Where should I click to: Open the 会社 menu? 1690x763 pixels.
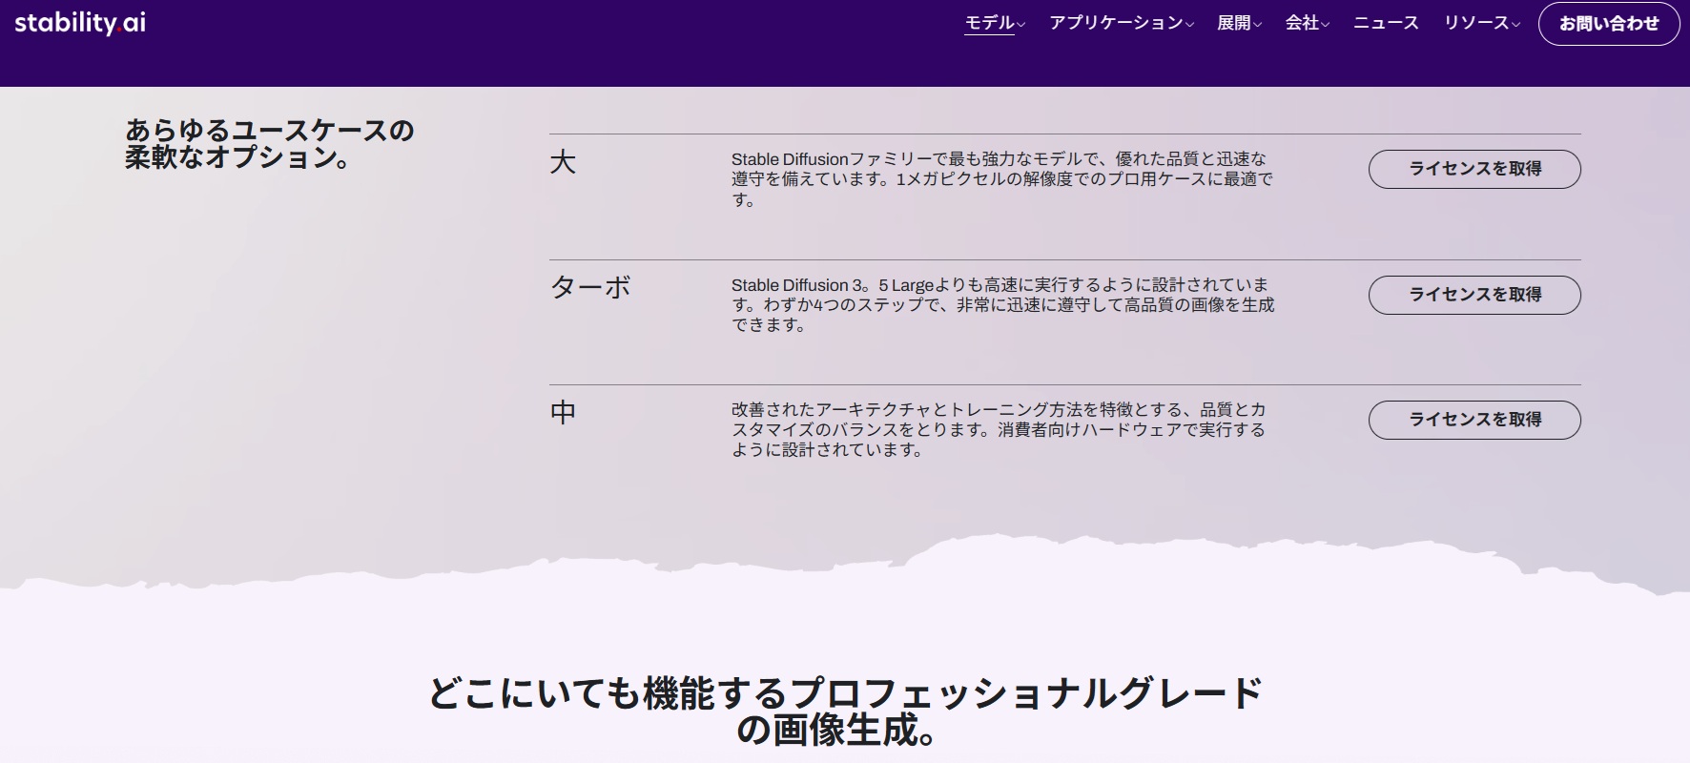click(1301, 23)
